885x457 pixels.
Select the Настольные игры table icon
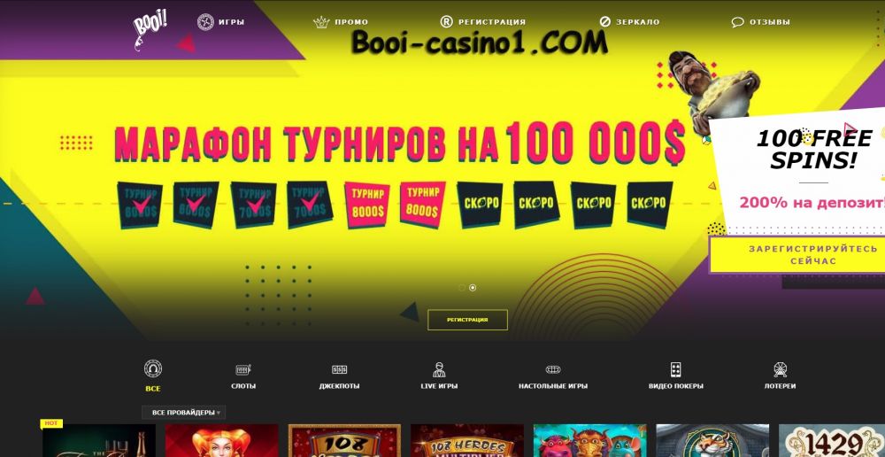point(553,370)
